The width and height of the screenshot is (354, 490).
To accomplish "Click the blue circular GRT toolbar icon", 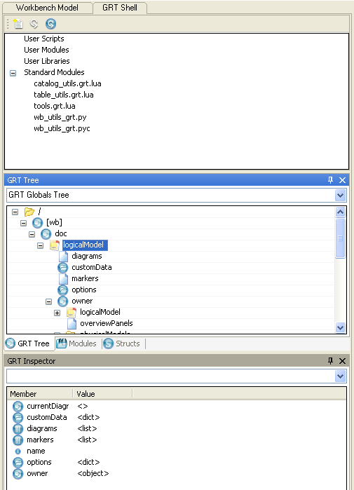I will (50, 24).
